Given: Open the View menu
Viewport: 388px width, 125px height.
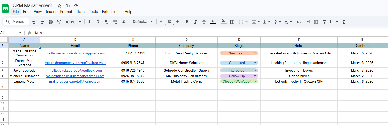Looking at the screenshot, I should (38, 12).
